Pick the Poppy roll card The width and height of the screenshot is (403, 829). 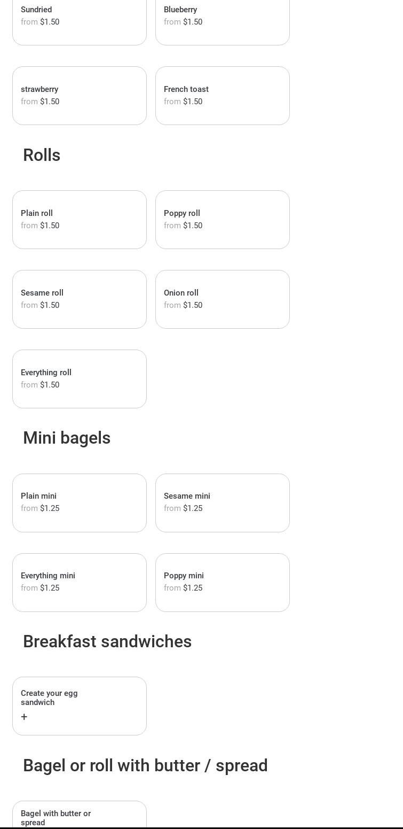click(222, 220)
